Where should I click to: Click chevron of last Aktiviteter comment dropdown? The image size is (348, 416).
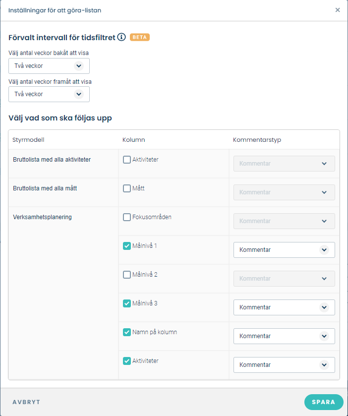point(324,365)
